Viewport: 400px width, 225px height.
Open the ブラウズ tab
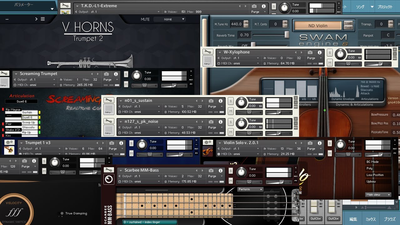click(x=390, y=219)
